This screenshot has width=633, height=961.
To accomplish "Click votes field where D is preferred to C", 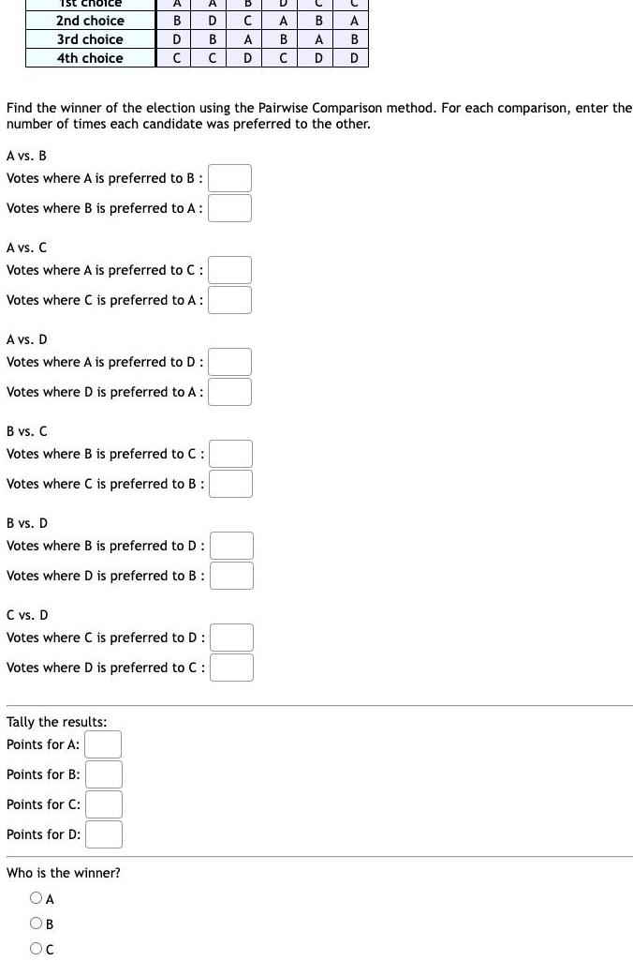I will point(233,667).
